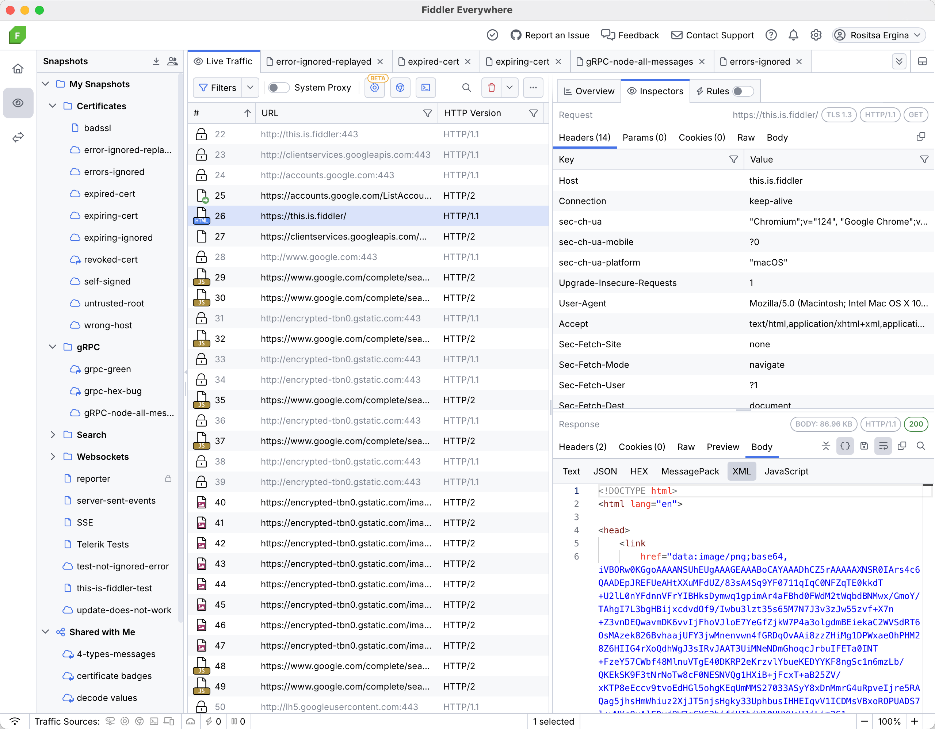Open the settings gear icon

816,35
